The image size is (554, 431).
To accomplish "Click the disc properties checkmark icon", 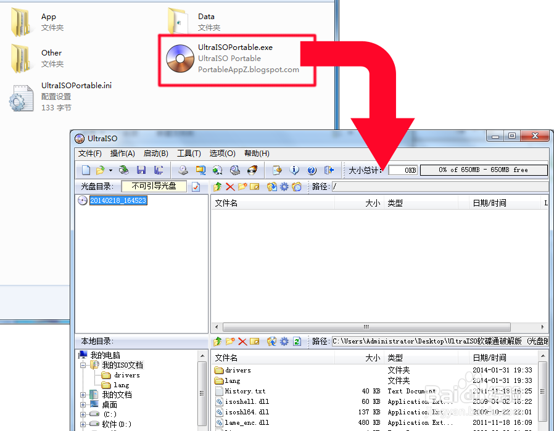I will [x=196, y=187].
